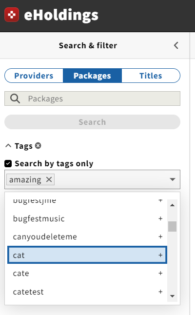Viewport: 195px width, 315px height.
Task: Add the catetest tag with plus icon
Action: click(160, 292)
